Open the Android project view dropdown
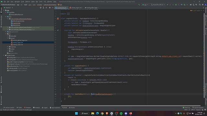Image resolution: width=207 pixels, height=116 pixels. coord(8,8)
